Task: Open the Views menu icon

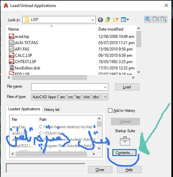Action: point(125,20)
